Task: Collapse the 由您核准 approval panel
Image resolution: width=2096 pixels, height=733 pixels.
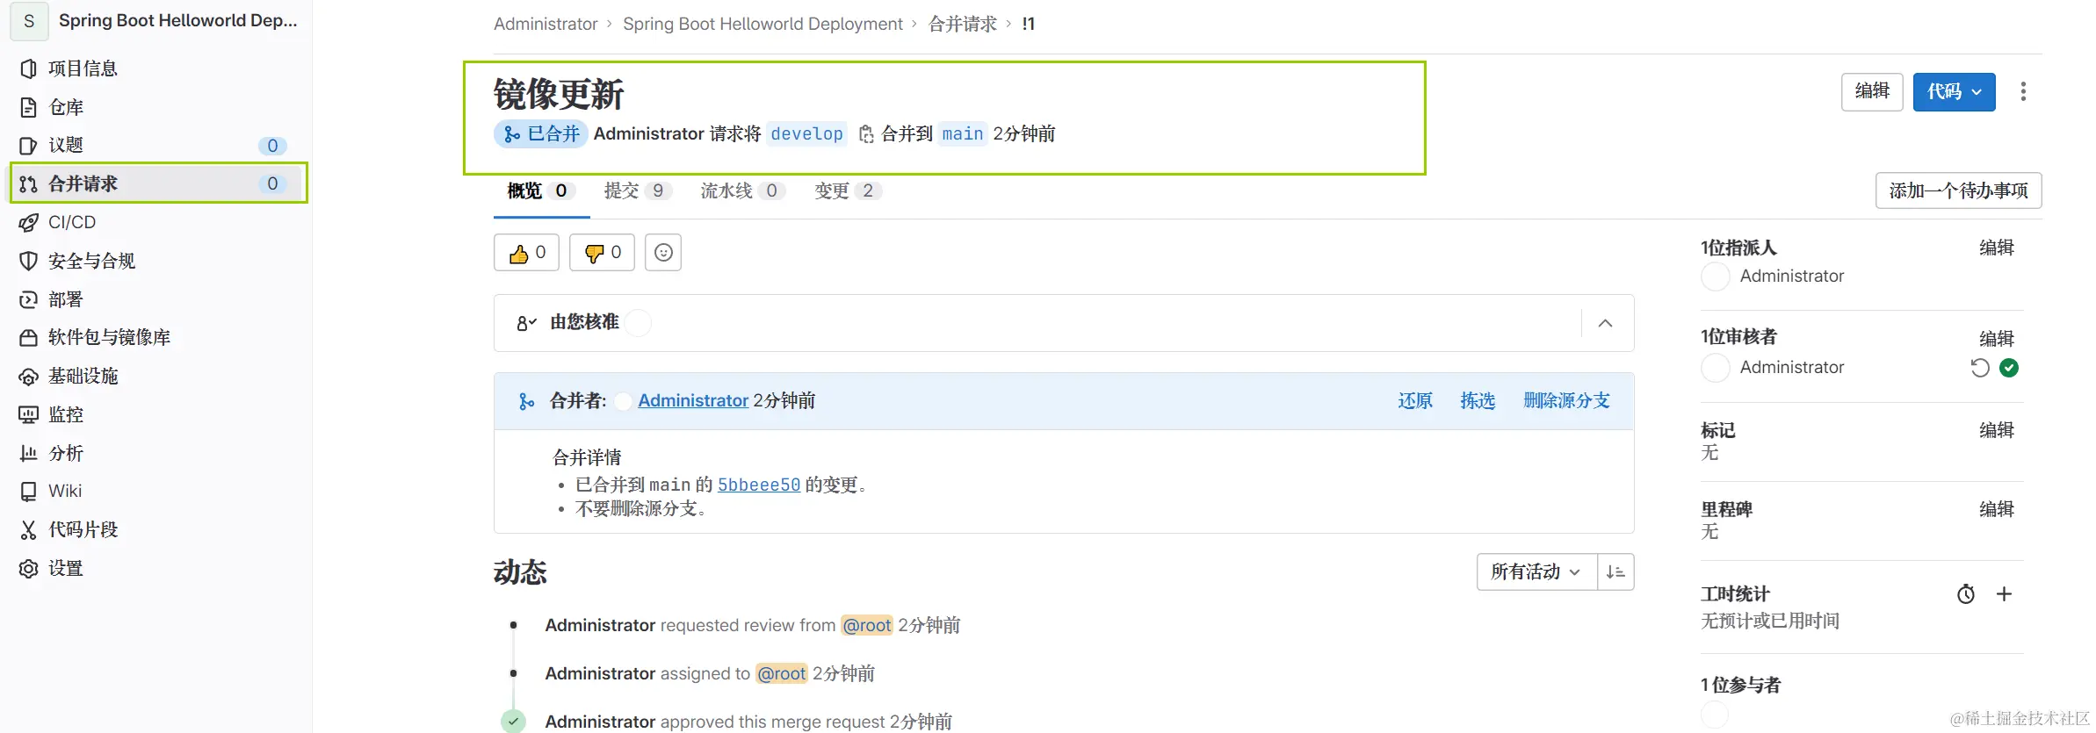Action: pos(1605,323)
